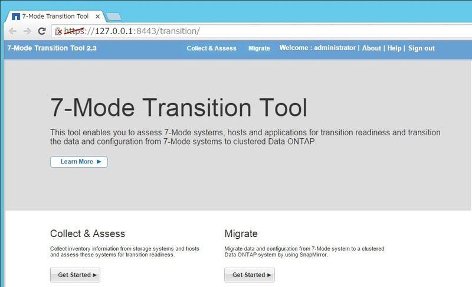Sign out of the transition tool

(421, 48)
